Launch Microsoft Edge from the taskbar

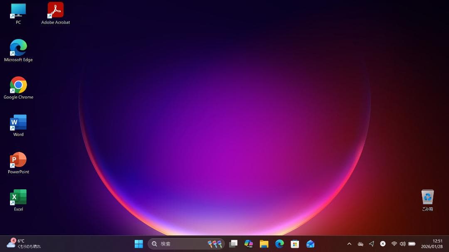[x=279, y=244]
